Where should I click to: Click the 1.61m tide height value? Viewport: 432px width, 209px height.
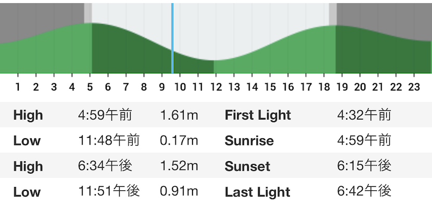(179, 115)
